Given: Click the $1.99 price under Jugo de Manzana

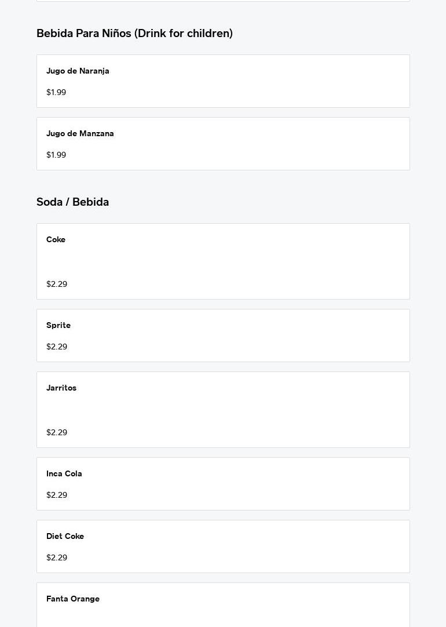Looking at the screenshot, I should coord(56,155).
